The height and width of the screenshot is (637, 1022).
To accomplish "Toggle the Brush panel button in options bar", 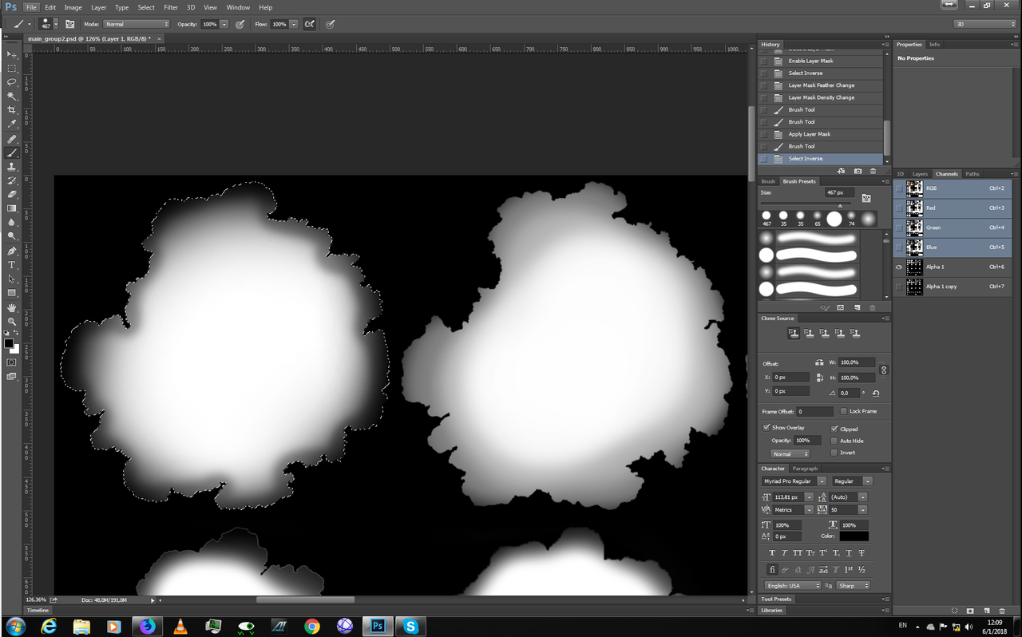I will click(x=70, y=24).
